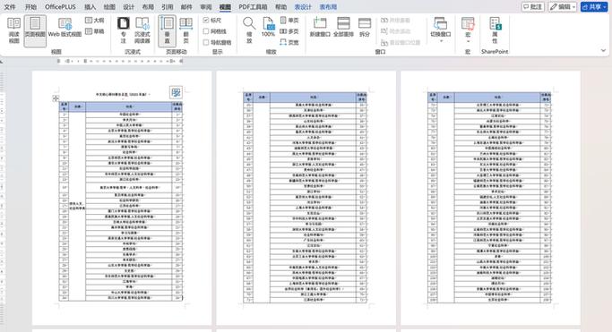Open the PDF Tools tab (PDF工具箱)
Viewport: 612px width, 332px height.
point(253,7)
